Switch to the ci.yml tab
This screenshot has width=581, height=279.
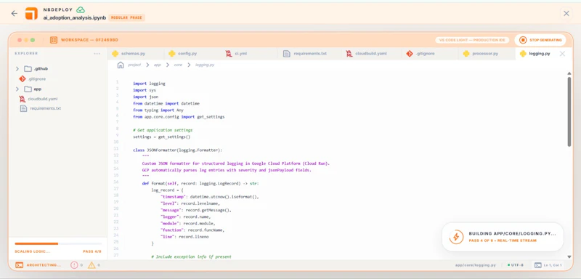(249, 54)
